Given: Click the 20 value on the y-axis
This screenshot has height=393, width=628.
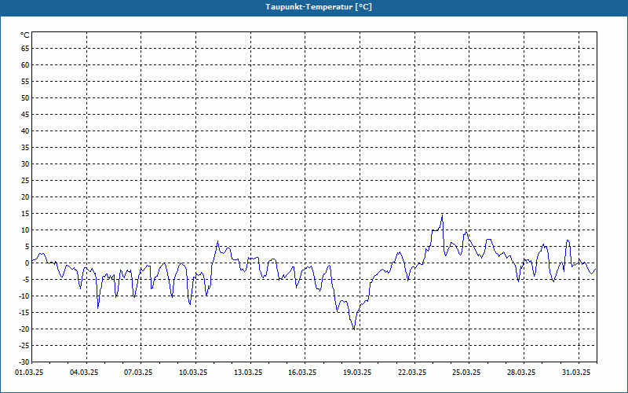Looking at the screenshot, I should (x=25, y=197).
